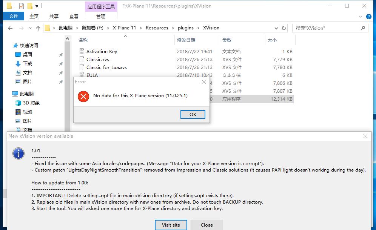The image size is (376, 230).
Task: Expand chevron after plugins in breadcrumb
Action: point(198,28)
